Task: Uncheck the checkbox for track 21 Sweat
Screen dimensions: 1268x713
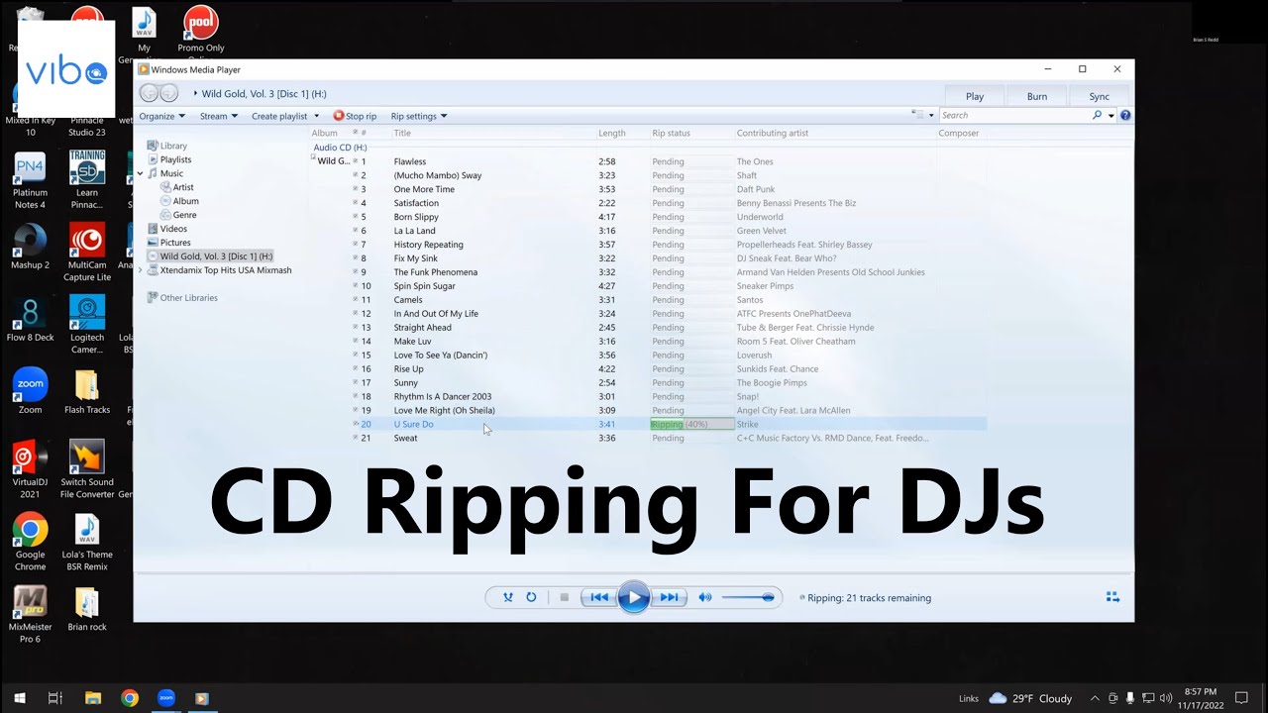Action: [x=356, y=438]
